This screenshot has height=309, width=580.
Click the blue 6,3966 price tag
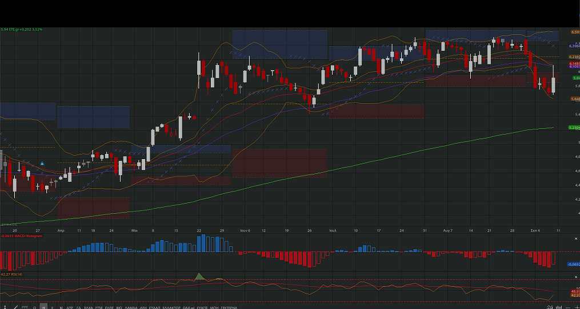[x=574, y=46]
